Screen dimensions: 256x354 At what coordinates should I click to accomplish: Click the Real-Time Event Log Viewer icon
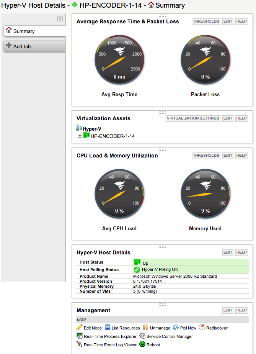(79, 344)
